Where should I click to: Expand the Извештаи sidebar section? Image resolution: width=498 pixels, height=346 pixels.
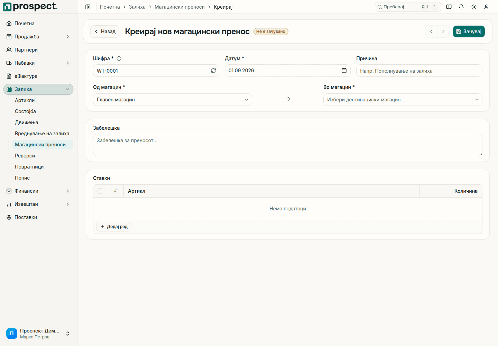coord(38,204)
